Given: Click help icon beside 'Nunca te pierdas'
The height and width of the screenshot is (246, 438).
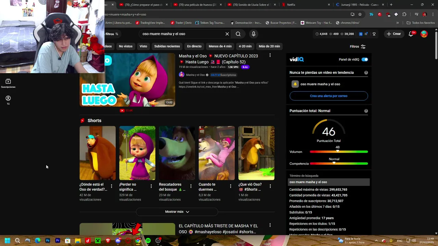Looking at the screenshot, I should click(366, 73).
